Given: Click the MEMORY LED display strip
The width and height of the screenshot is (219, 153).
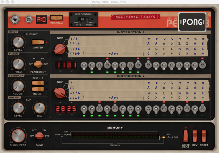Looking at the screenshot, I should 115,136.
